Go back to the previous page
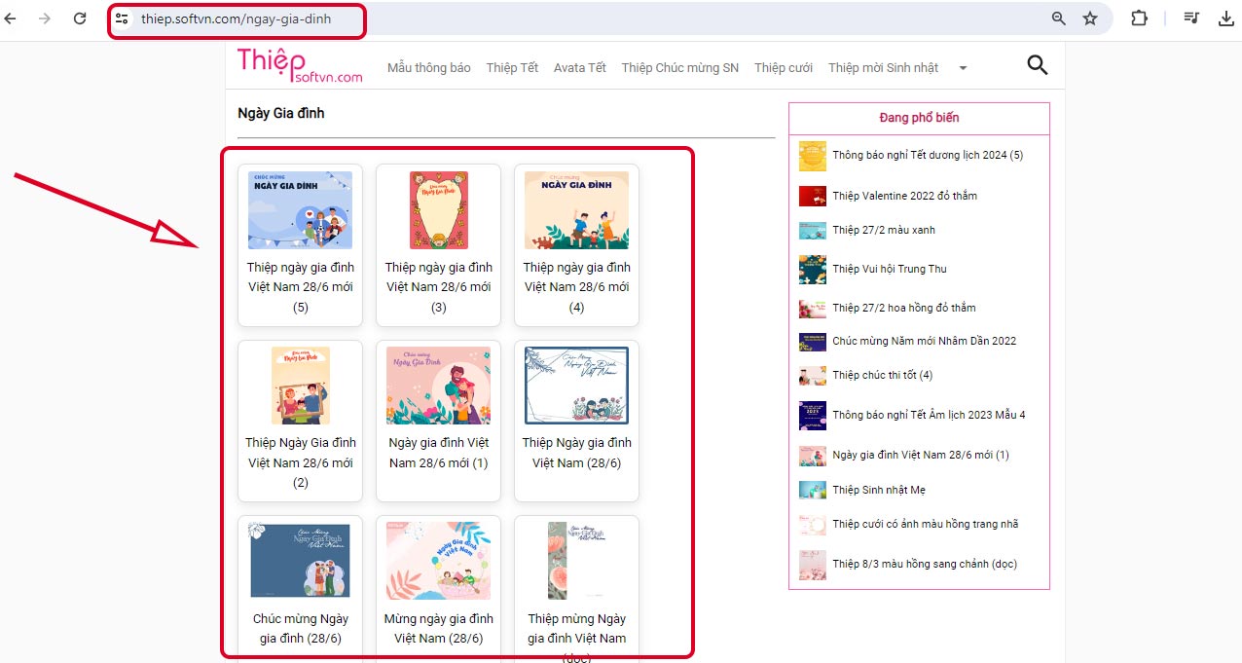Screen dimensions: 1242x663 pos(13,18)
